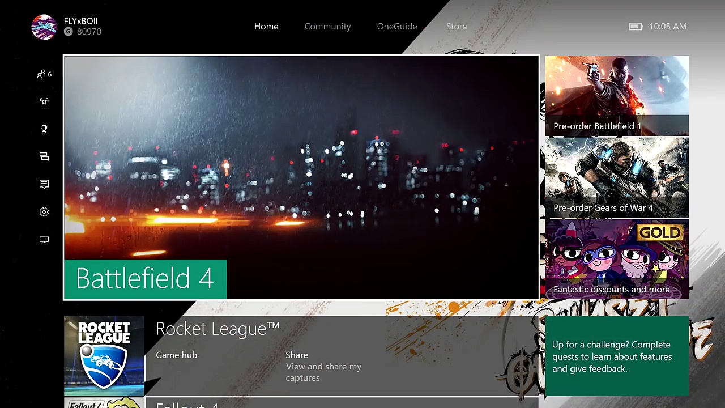Image resolution: width=725 pixels, height=408 pixels.
Task: Open the FLYxBOII profile avatar
Action: [x=44, y=27]
